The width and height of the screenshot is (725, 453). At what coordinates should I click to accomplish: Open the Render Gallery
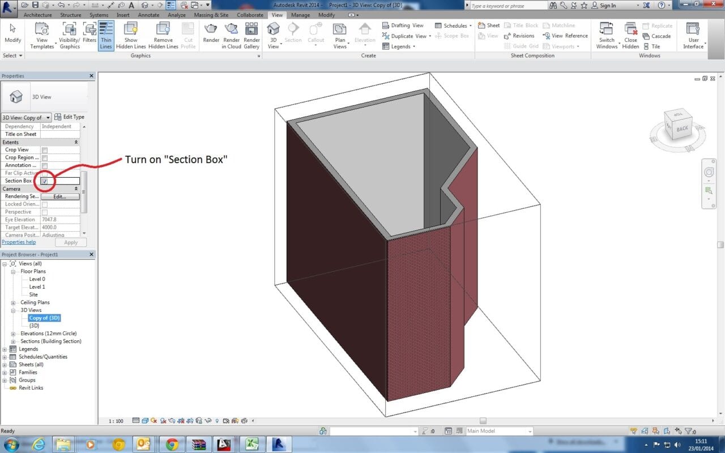click(x=251, y=34)
